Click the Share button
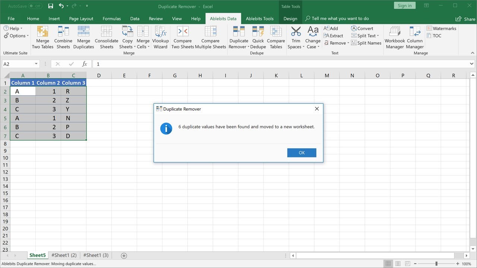The height and width of the screenshot is (268, 477). click(x=465, y=19)
